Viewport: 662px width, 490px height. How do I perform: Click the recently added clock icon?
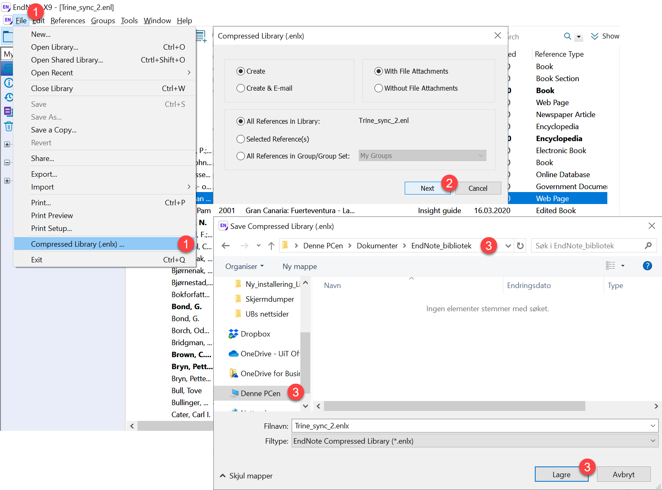click(x=8, y=97)
